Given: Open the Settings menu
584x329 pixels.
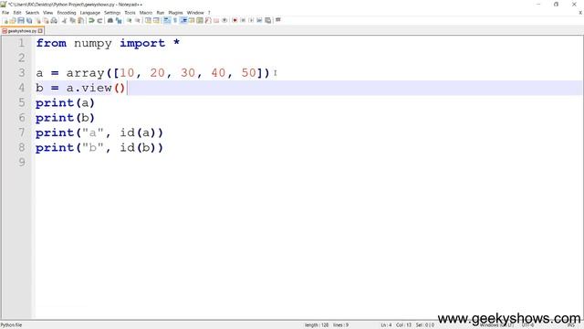Looking at the screenshot, I should pyautogui.click(x=112, y=13).
